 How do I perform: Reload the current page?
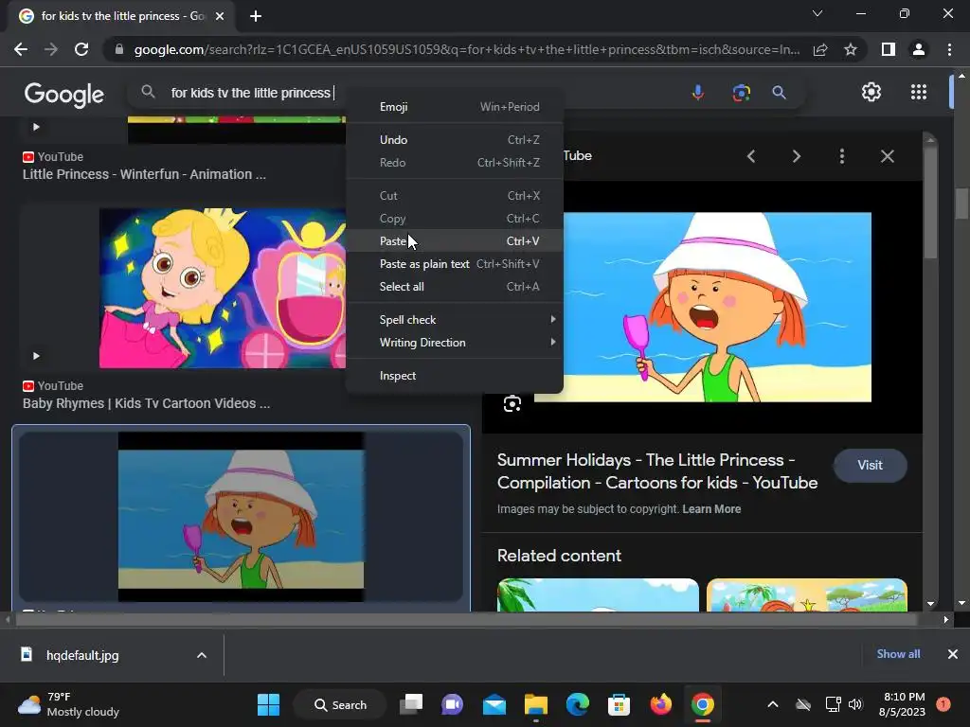pos(81,49)
